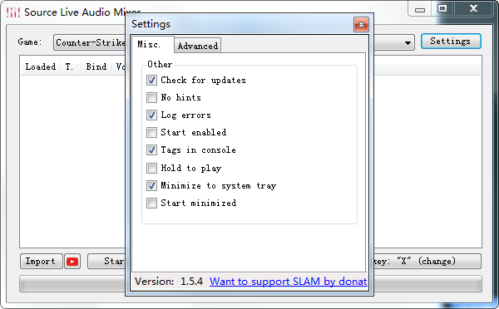The image size is (499, 309).
Task: Click the Settings button
Action: (x=451, y=42)
